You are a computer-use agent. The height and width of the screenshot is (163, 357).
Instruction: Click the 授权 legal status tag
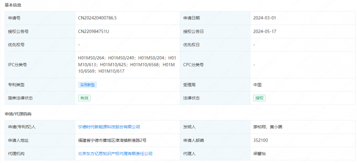pyautogui.click(x=259, y=98)
